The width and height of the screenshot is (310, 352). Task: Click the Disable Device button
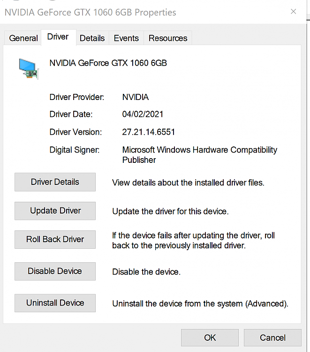point(55,271)
